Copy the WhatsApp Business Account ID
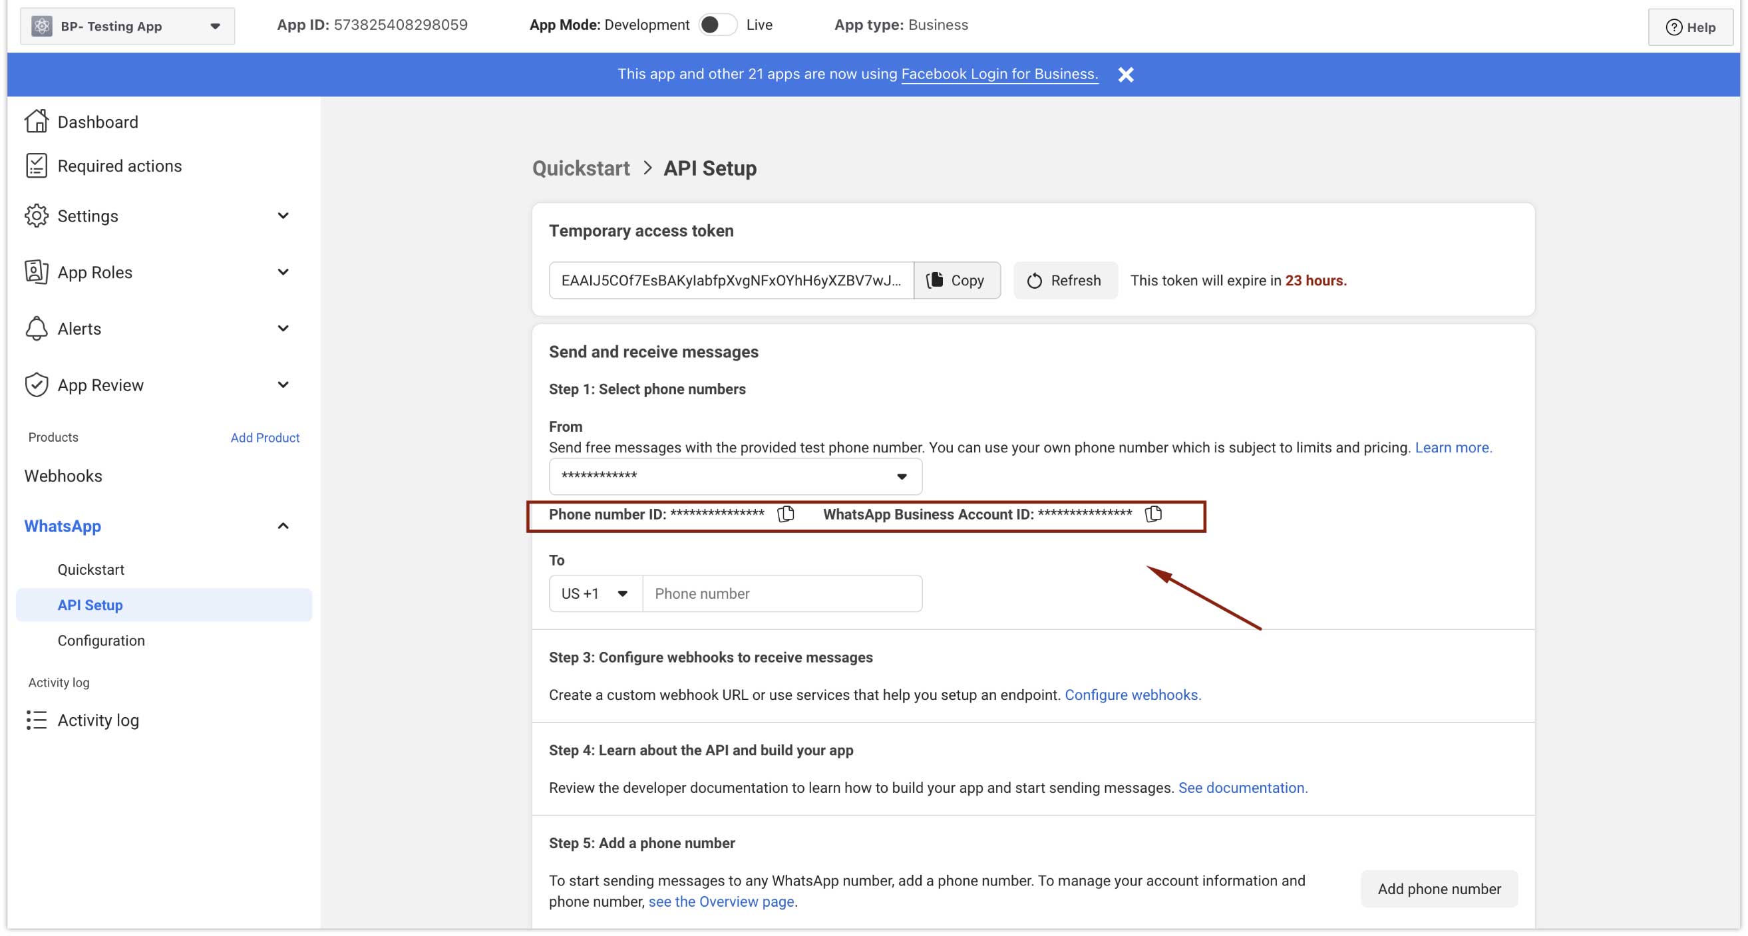This screenshot has height=936, width=1748. pyautogui.click(x=1153, y=514)
